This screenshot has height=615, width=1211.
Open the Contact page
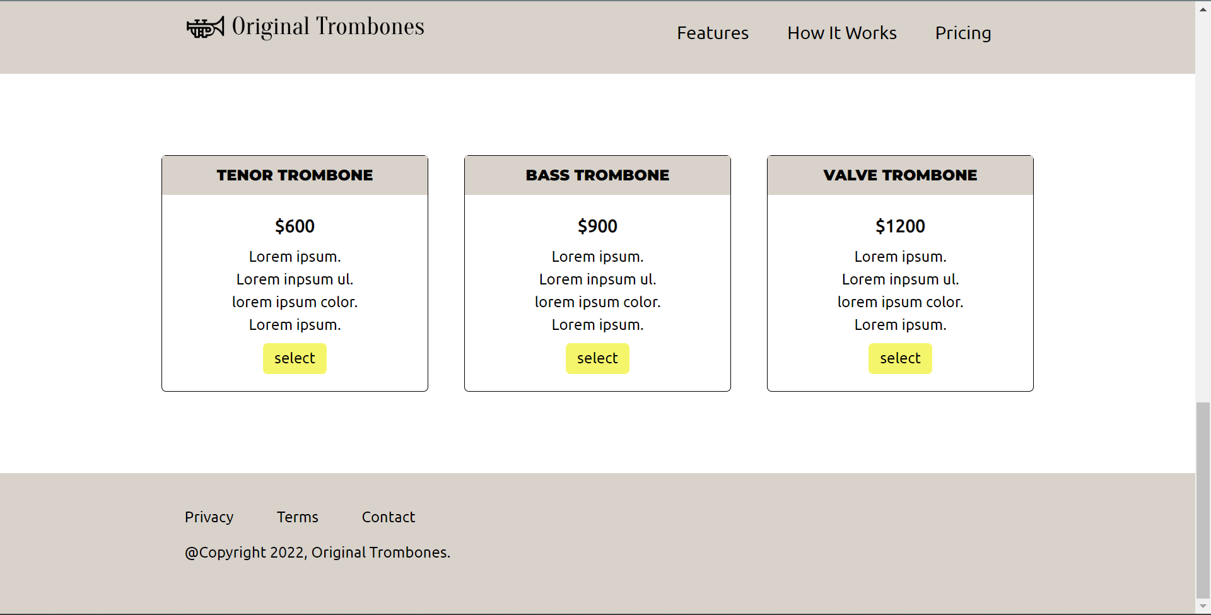pos(389,517)
